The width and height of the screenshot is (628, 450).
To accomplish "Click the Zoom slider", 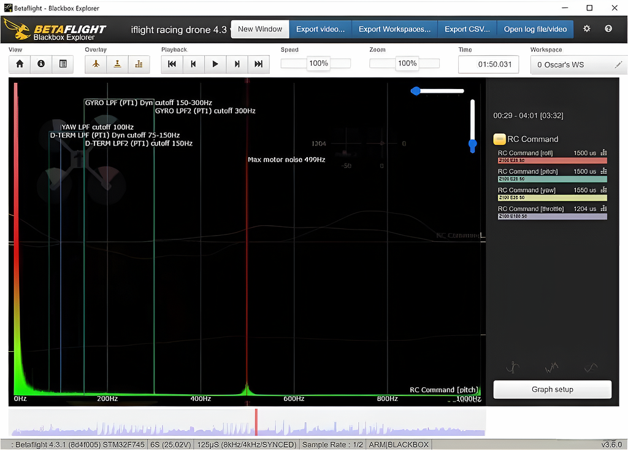I will coord(405,63).
